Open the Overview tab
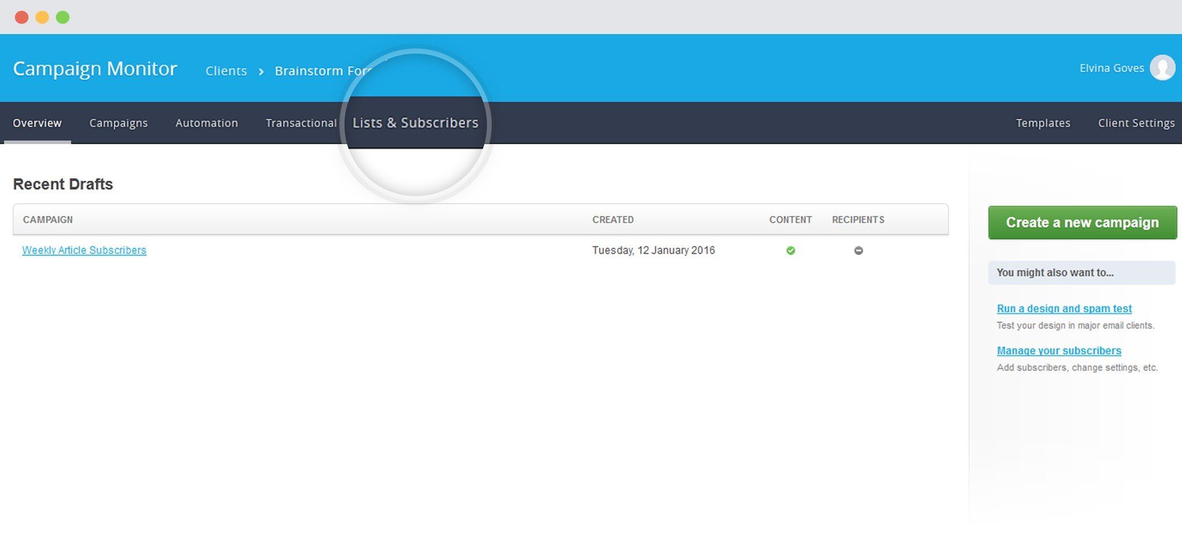This screenshot has height=542, width=1182. pyautogui.click(x=37, y=123)
